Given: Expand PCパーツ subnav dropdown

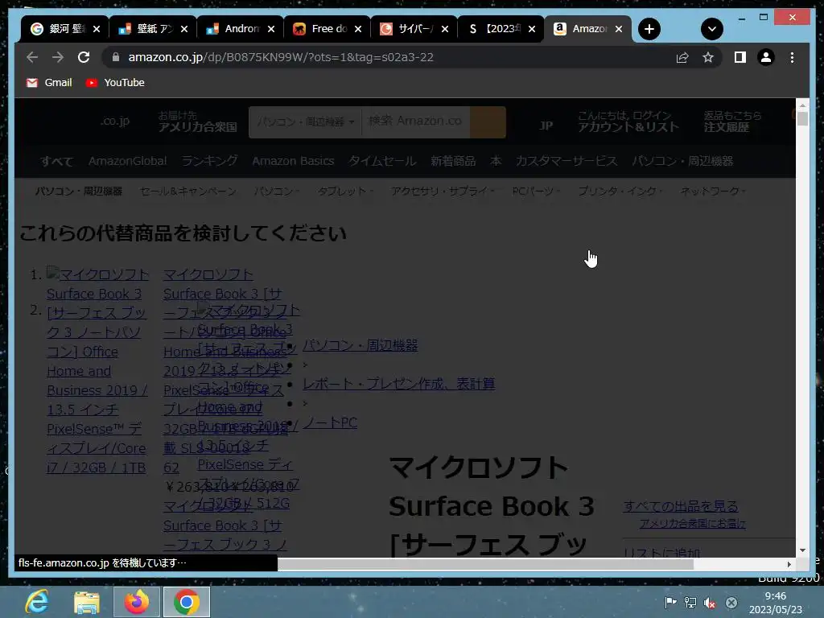Looking at the screenshot, I should coord(537,192).
